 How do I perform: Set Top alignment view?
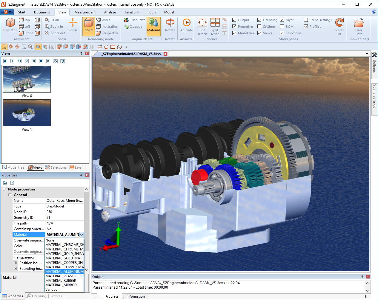(x=24, y=20)
